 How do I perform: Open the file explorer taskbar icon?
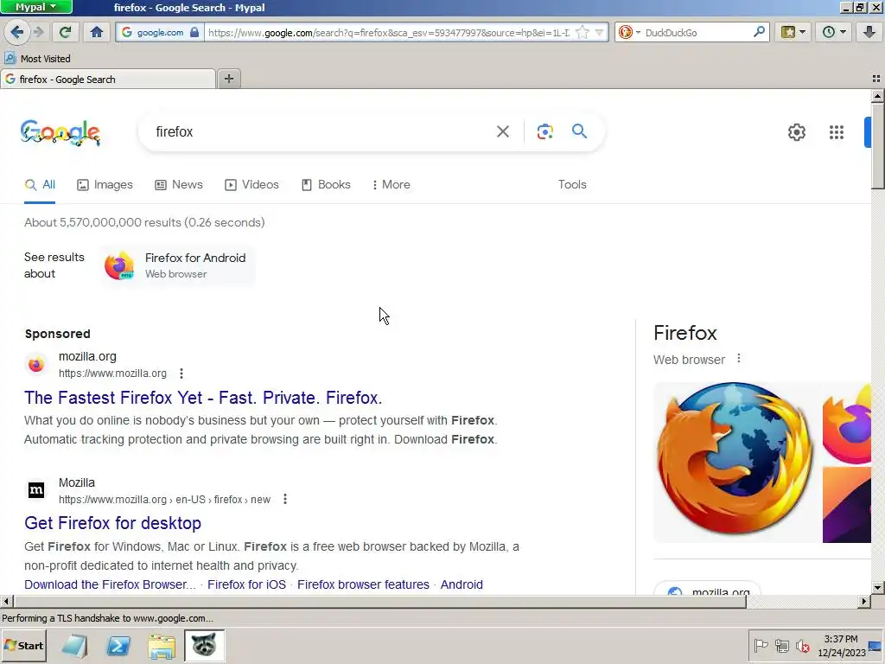click(162, 645)
